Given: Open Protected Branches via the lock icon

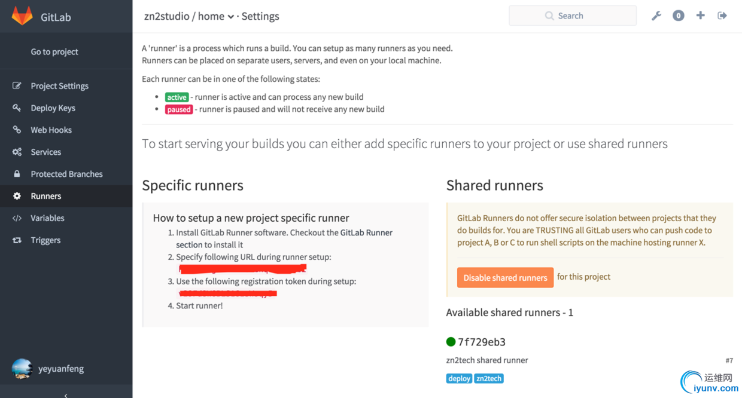Looking at the screenshot, I should click(17, 174).
